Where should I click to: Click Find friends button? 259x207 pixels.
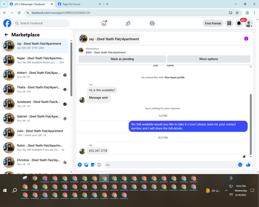(213, 23)
